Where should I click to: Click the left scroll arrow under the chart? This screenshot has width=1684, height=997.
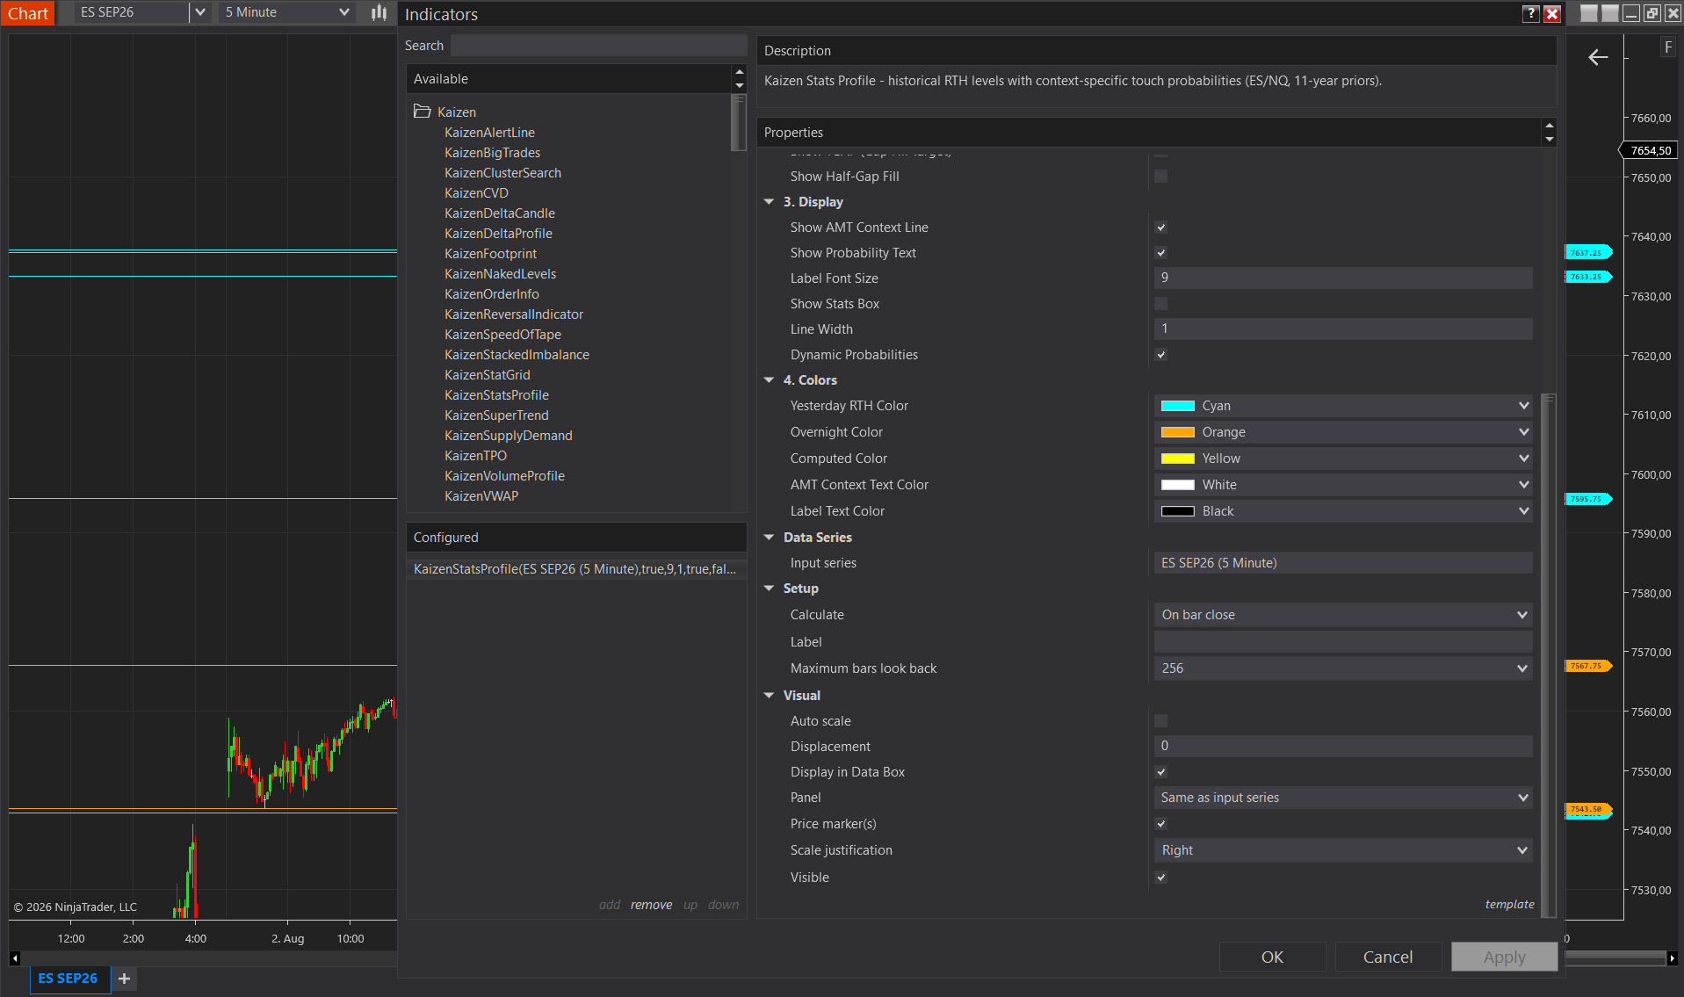point(14,957)
